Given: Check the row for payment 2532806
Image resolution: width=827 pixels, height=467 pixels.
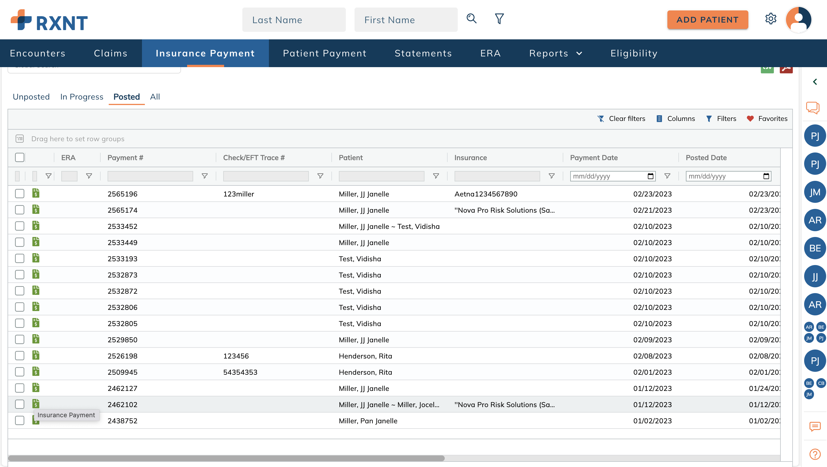Looking at the screenshot, I should (x=20, y=307).
